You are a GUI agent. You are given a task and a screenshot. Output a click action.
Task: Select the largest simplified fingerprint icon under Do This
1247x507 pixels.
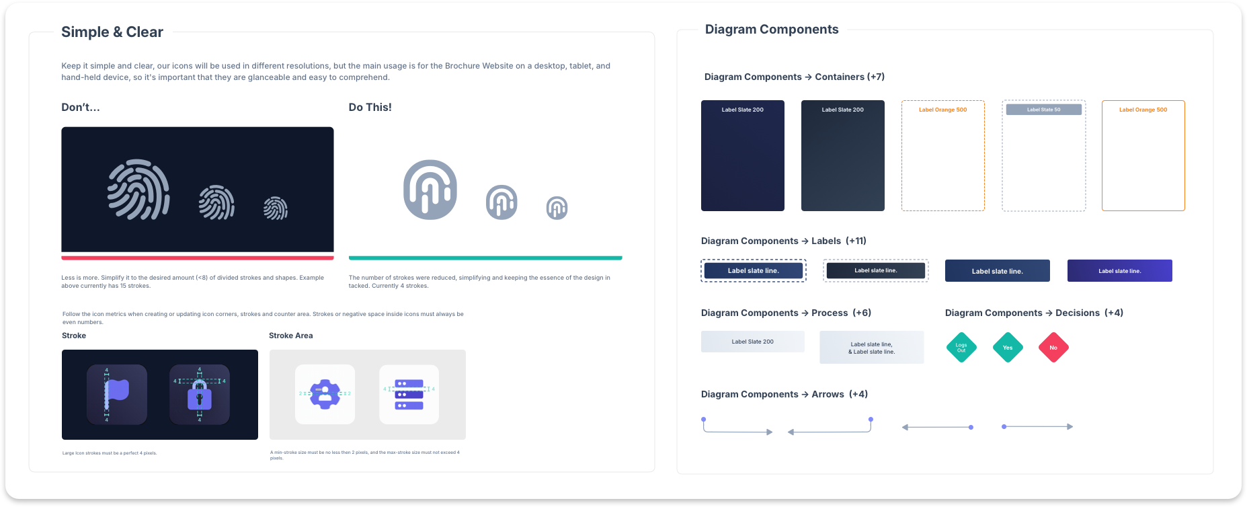[x=430, y=190]
